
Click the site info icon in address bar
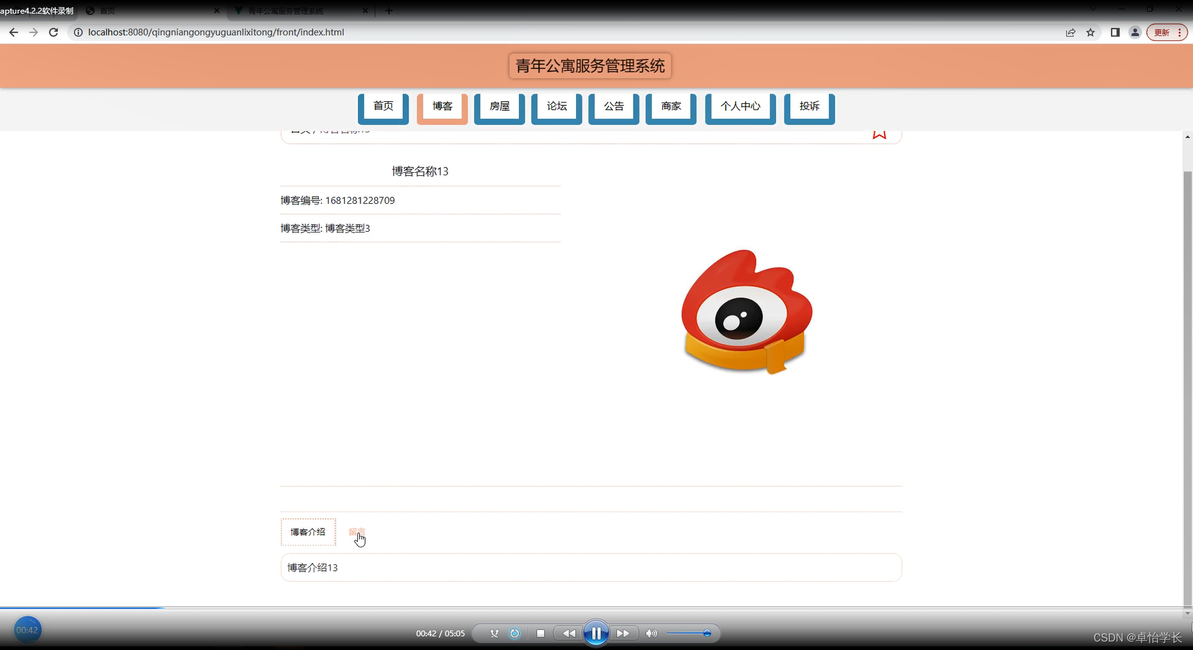click(x=78, y=32)
